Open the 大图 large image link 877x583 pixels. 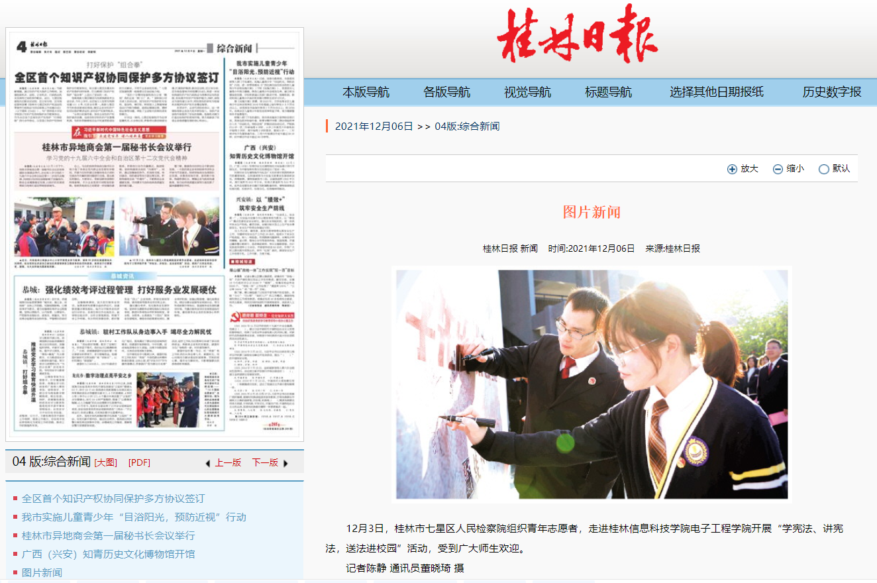point(105,462)
